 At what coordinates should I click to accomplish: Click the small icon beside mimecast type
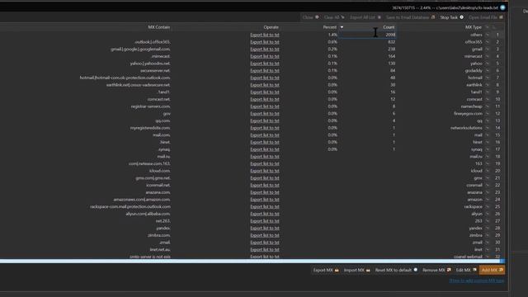tap(487, 57)
